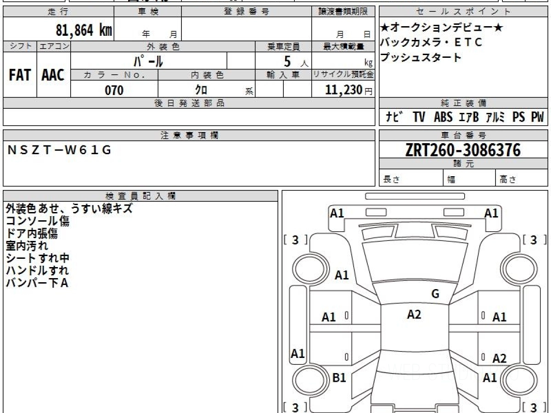Select the 乗車定員 header

(283, 46)
